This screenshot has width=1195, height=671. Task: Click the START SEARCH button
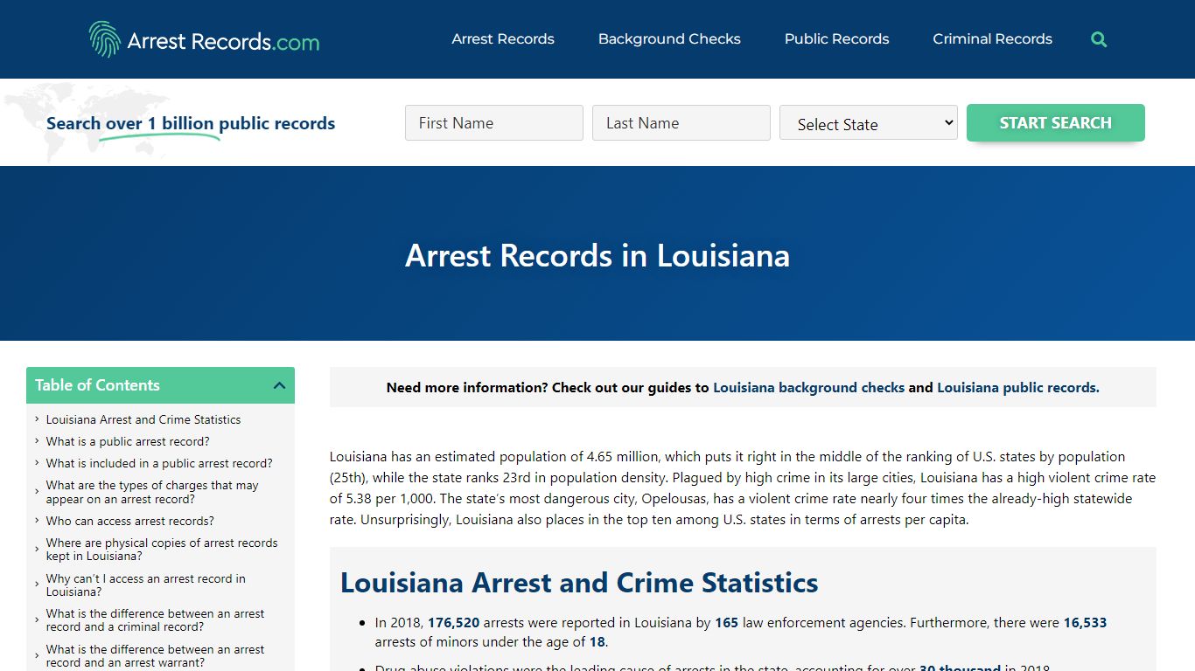[x=1055, y=123]
